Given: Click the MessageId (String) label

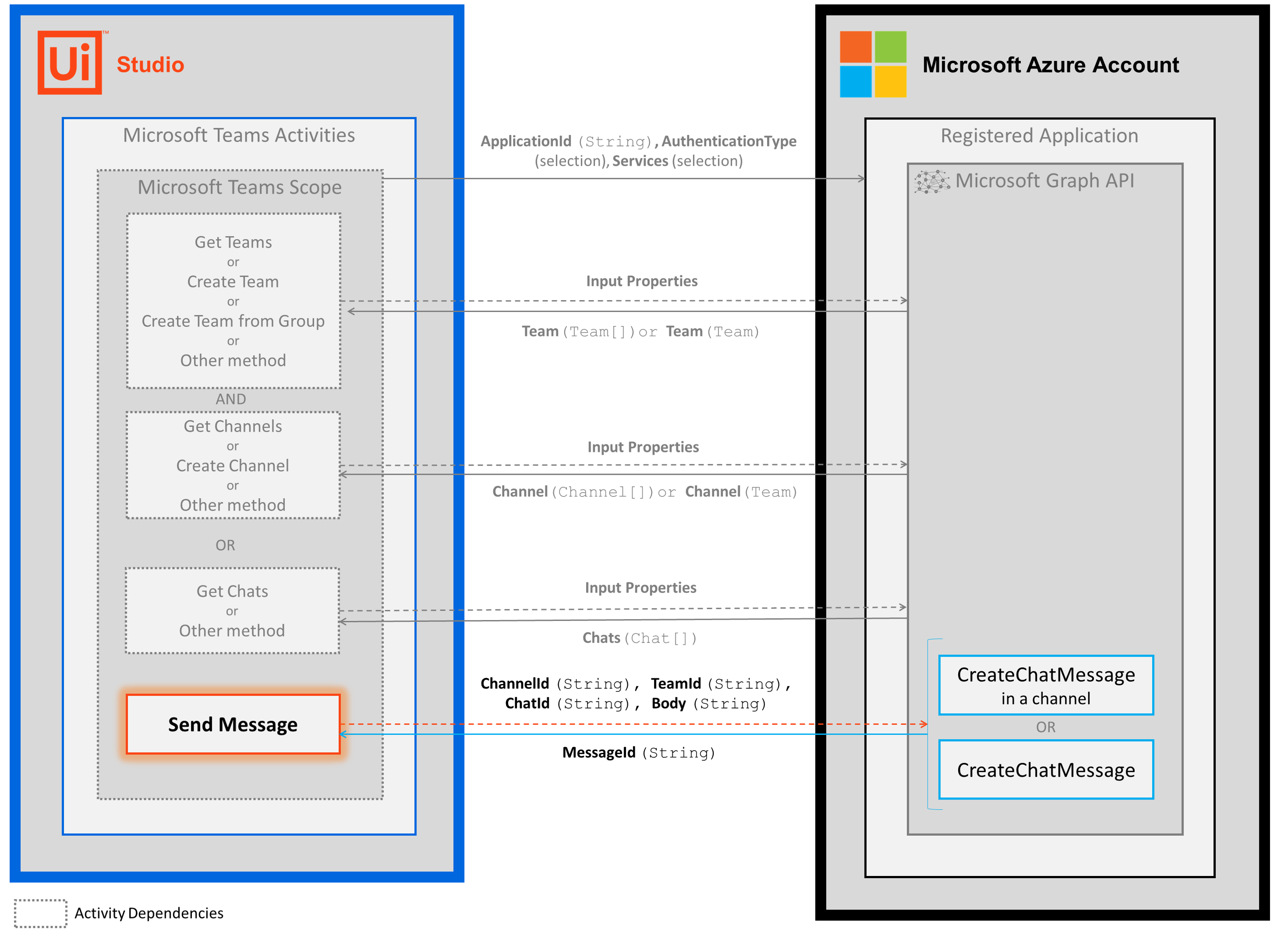Looking at the screenshot, I should [x=638, y=752].
